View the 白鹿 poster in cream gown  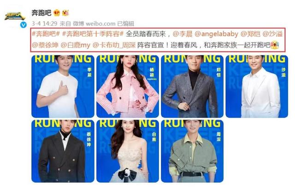128,151
